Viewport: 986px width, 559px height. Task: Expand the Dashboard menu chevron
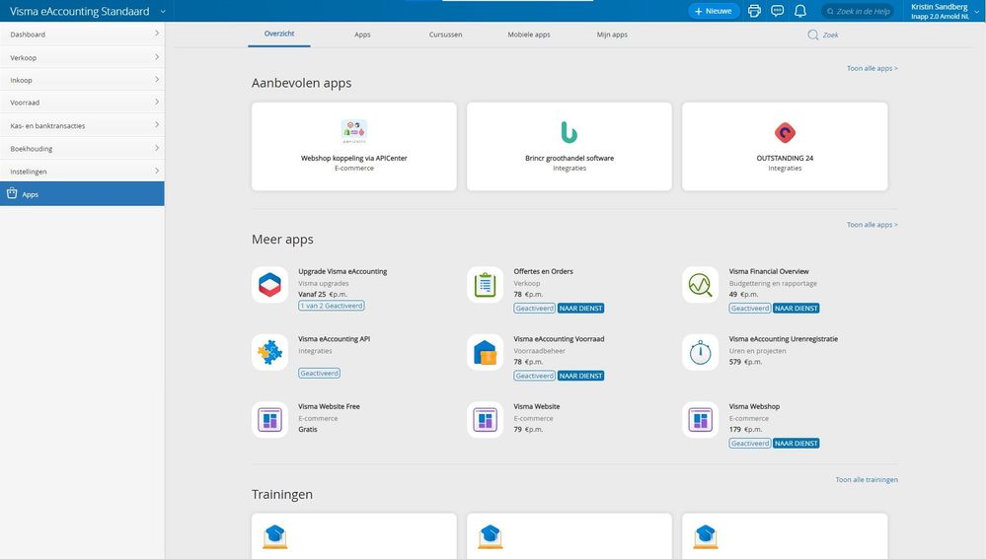point(157,34)
